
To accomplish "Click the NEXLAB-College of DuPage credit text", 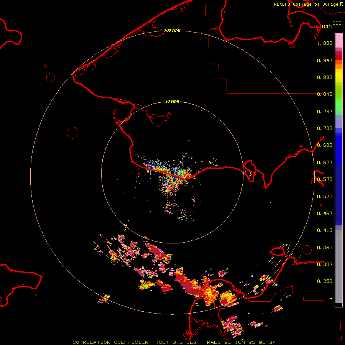I will [x=306, y=4].
